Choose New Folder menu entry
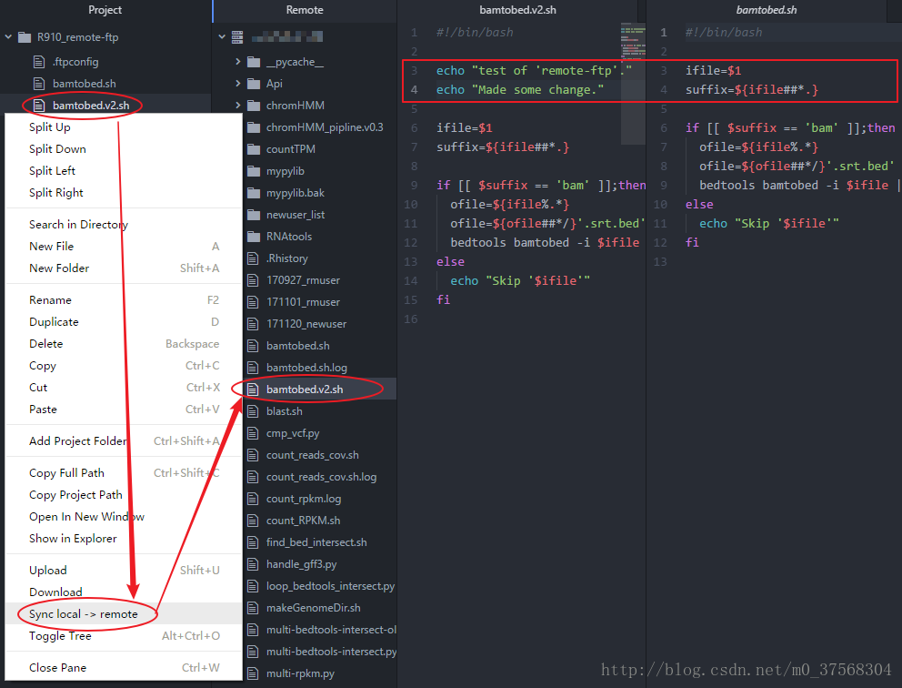This screenshot has height=688, width=902. pyautogui.click(x=124, y=268)
